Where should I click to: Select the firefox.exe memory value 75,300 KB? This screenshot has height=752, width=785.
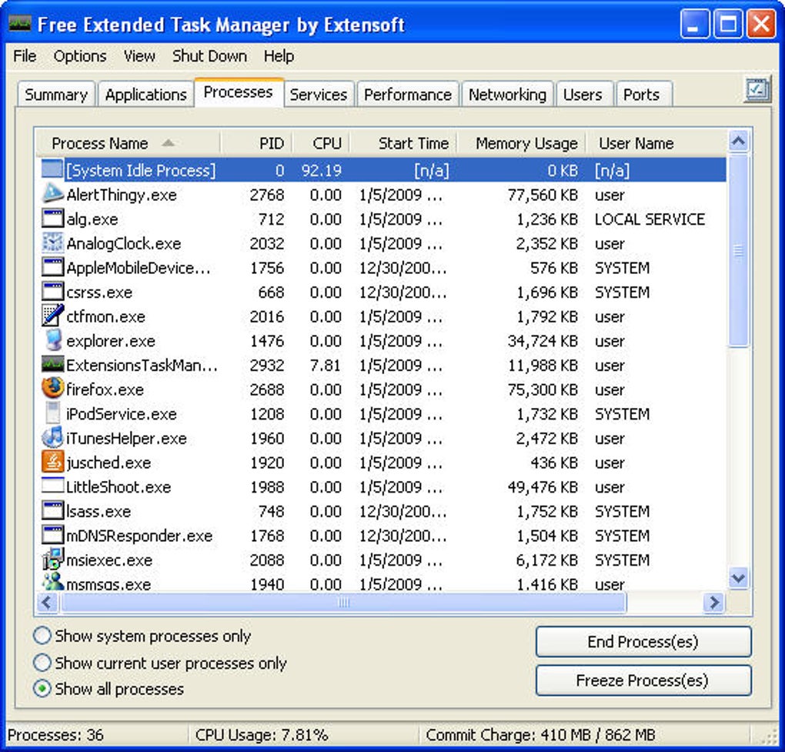(543, 389)
